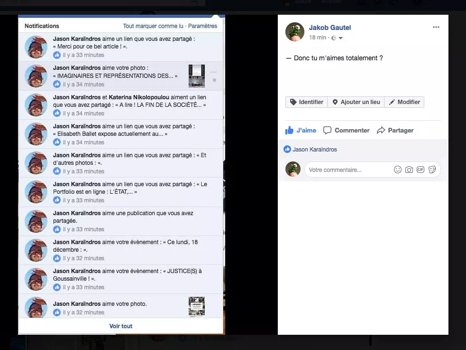Open the photo thumbnail on the IMAGINAIRES notification
466x350 pixels.
pyautogui.click(x=197, y=76)
